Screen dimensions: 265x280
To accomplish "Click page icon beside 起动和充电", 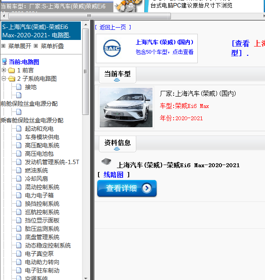I will click(x=19, y=129).
